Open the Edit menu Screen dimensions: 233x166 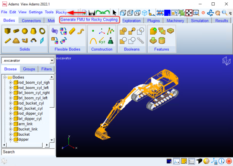tap(13, 12)
